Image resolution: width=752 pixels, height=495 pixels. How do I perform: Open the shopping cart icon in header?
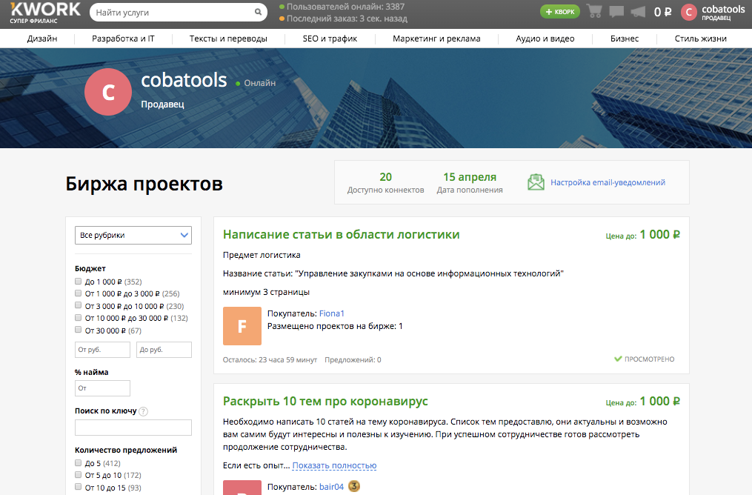593,12
